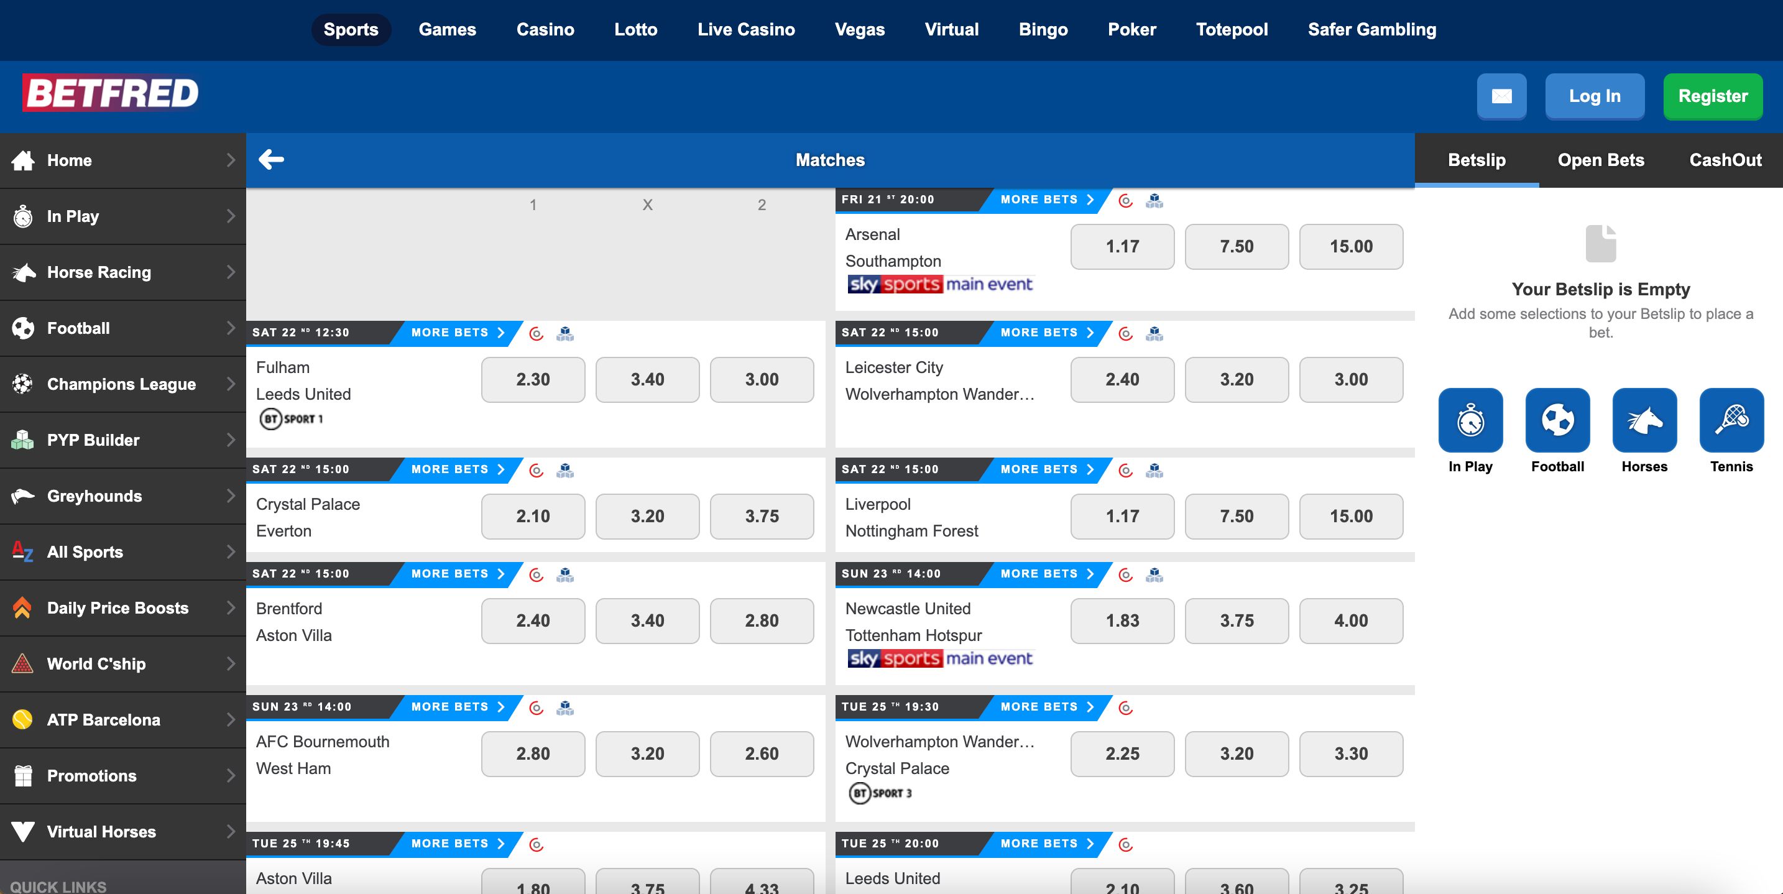Select the CashOut tab
This screenshot has height=894, width=1783.
click(x=1726, y=160)
